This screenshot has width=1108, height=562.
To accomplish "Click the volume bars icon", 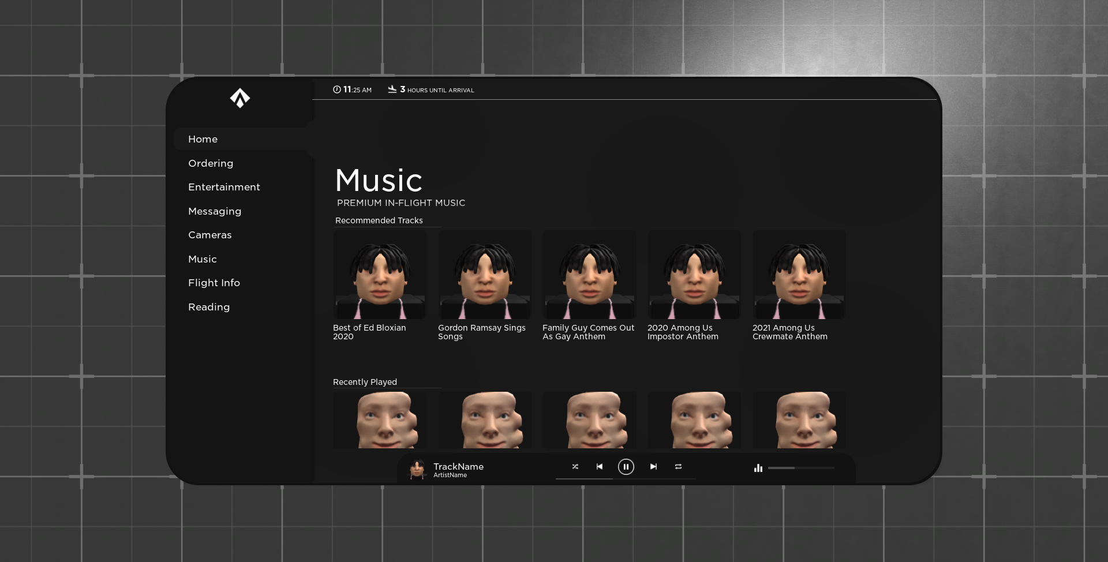I will [758, 468].
